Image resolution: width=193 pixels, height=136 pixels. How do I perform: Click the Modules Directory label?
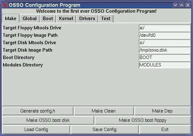point(23,65)
